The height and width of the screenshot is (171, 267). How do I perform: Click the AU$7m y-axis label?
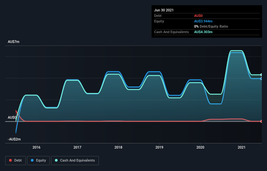point(14,42)
